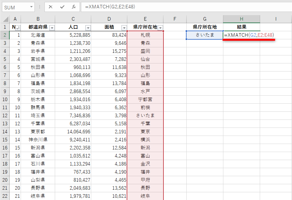
Task: Click the population value 7,346,836
Action: (73, 116)
